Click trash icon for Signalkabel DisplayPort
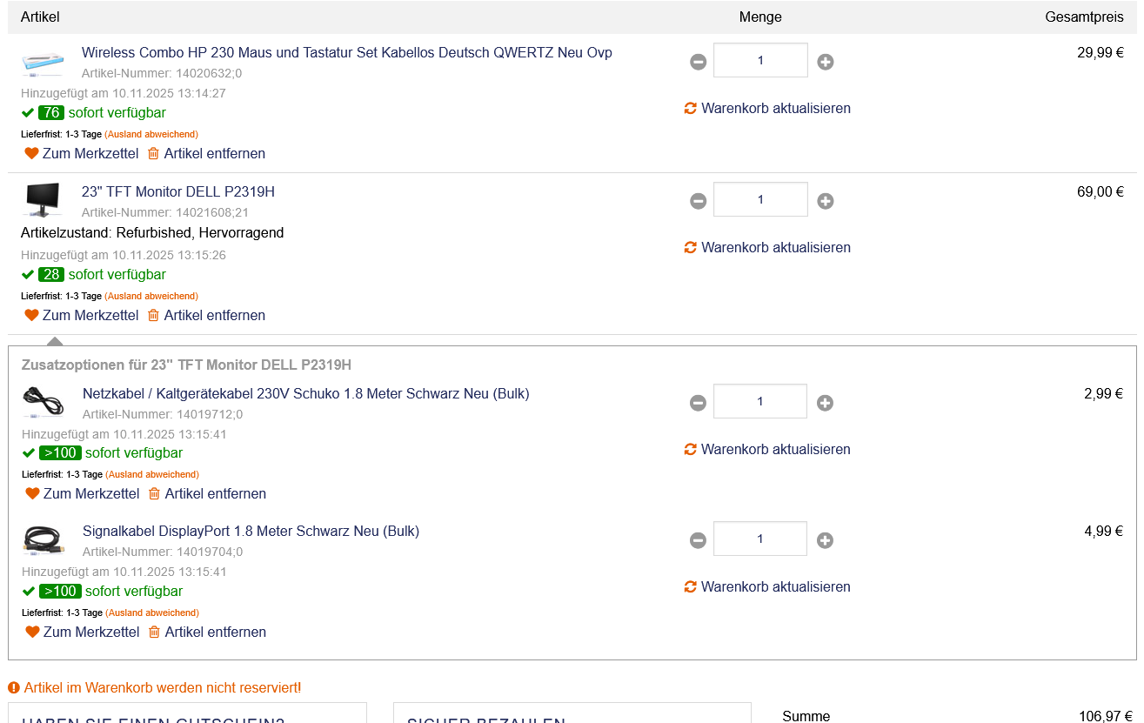The image size is (1144, 723). pyautogui.click(x=154, y=632)
